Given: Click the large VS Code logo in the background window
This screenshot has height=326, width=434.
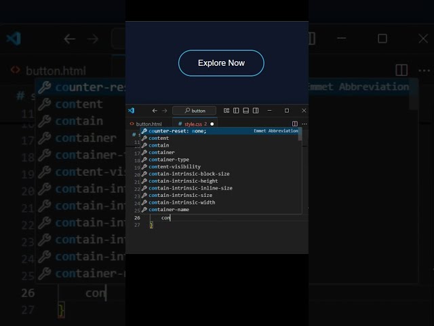Looking at the screenshot, I should click(x=14, y=39).
